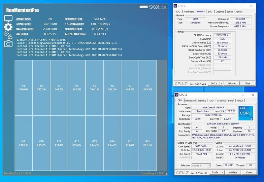Select memory test block #16
The image size is (264, 182).
pos(148,143)
